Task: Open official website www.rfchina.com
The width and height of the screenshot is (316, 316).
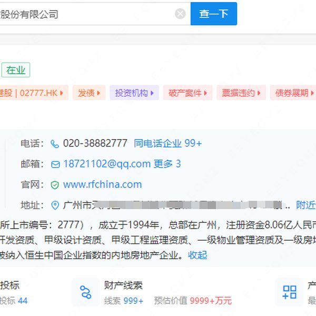Action: 102,184
